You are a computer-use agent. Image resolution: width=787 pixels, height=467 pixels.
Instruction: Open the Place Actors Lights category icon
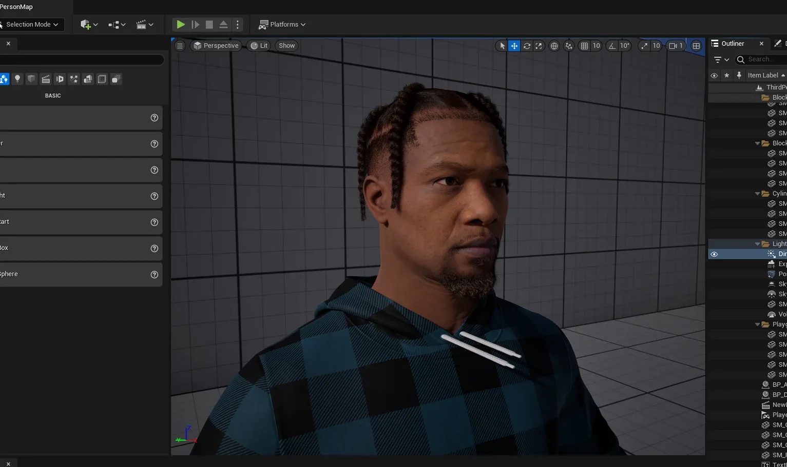coord(17,78)
